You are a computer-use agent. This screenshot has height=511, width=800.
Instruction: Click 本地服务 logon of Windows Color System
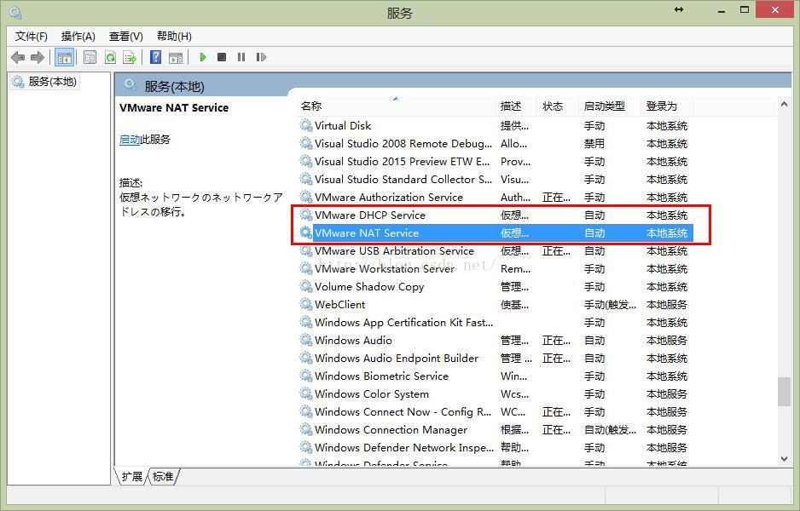[x=667, y=393]
